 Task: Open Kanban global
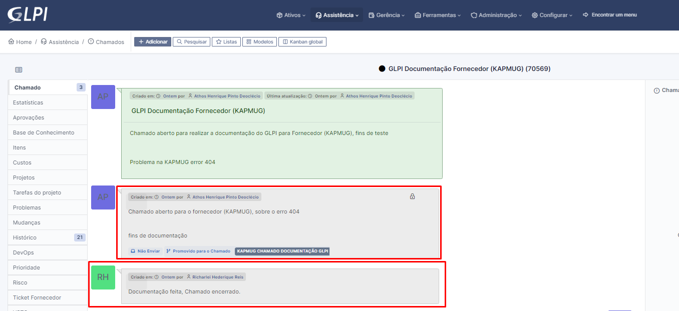tap(302, 42)
